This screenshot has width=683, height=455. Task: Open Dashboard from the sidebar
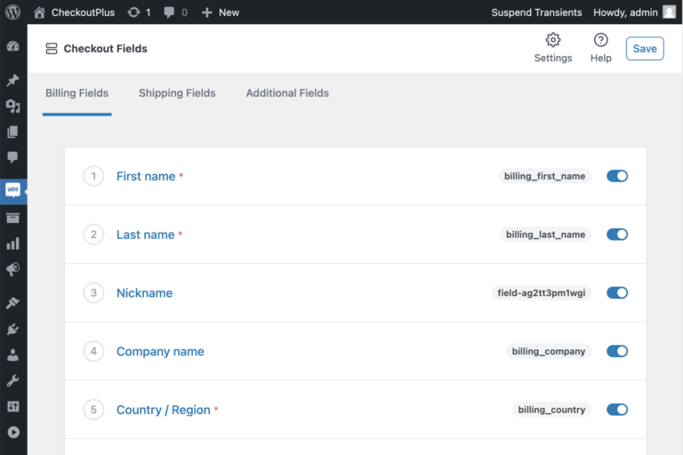(13, 46)
